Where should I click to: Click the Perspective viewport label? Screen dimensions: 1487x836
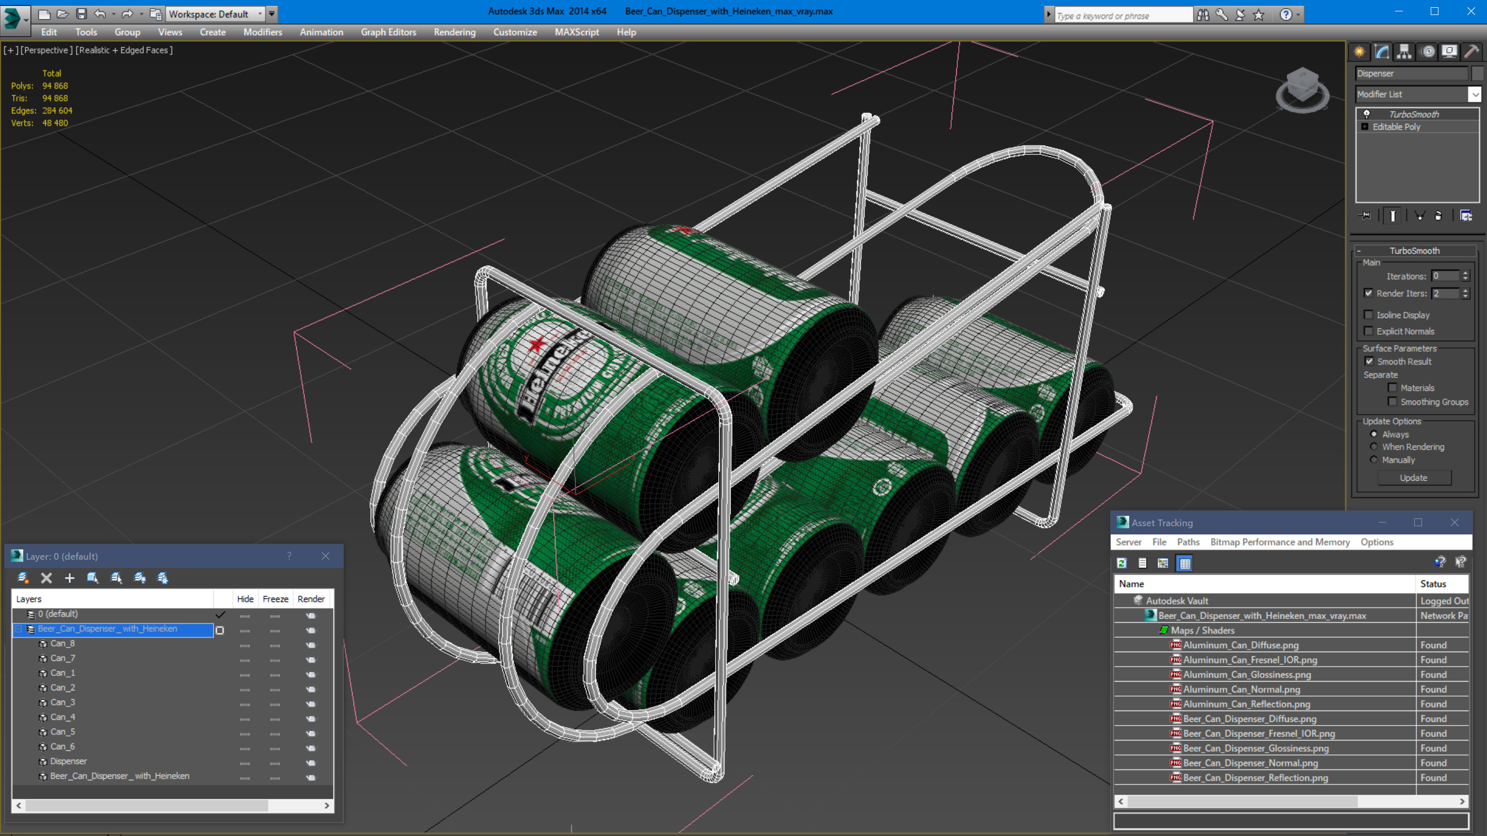coord(46,50)
